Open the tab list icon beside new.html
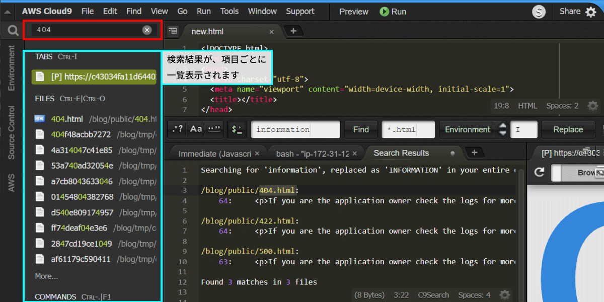 point(173,31)
